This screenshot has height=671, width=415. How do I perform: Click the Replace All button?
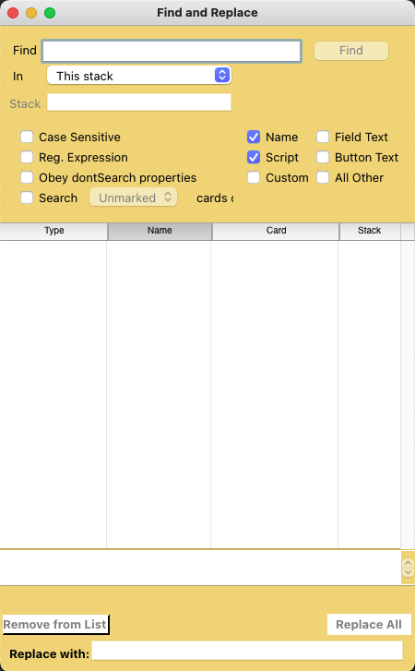click(x=369, y=625)
